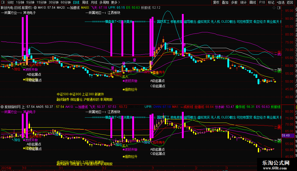
Task: Click the 标记 mark button
Action: (271, 2)
